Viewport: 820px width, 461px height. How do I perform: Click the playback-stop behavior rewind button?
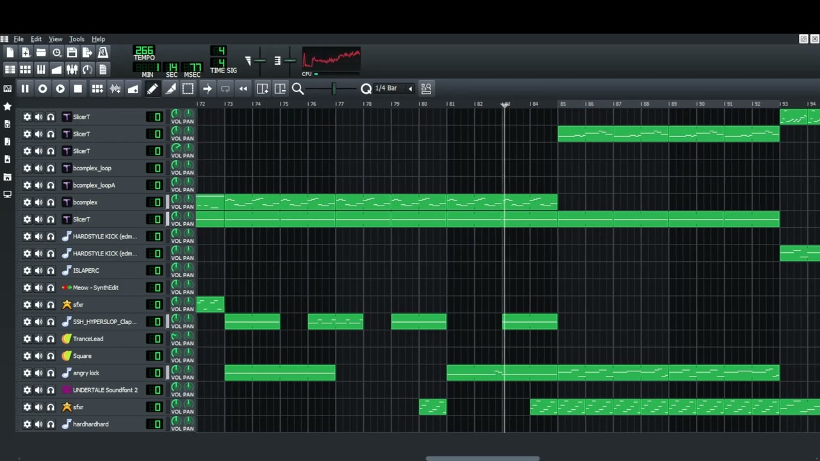(x=243, y=88)
